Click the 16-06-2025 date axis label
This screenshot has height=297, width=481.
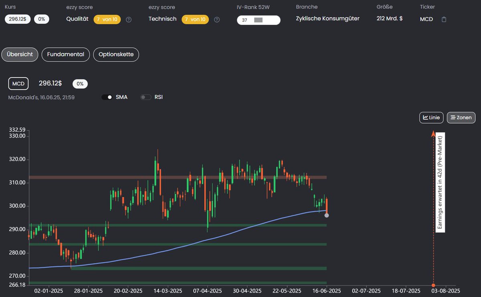pyautogui.click(x=327, y=291)
